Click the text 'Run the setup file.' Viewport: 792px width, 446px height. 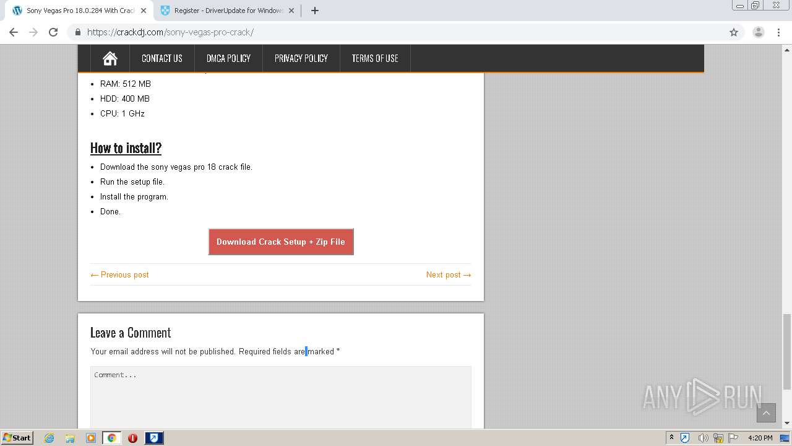[x=132, y=181]
